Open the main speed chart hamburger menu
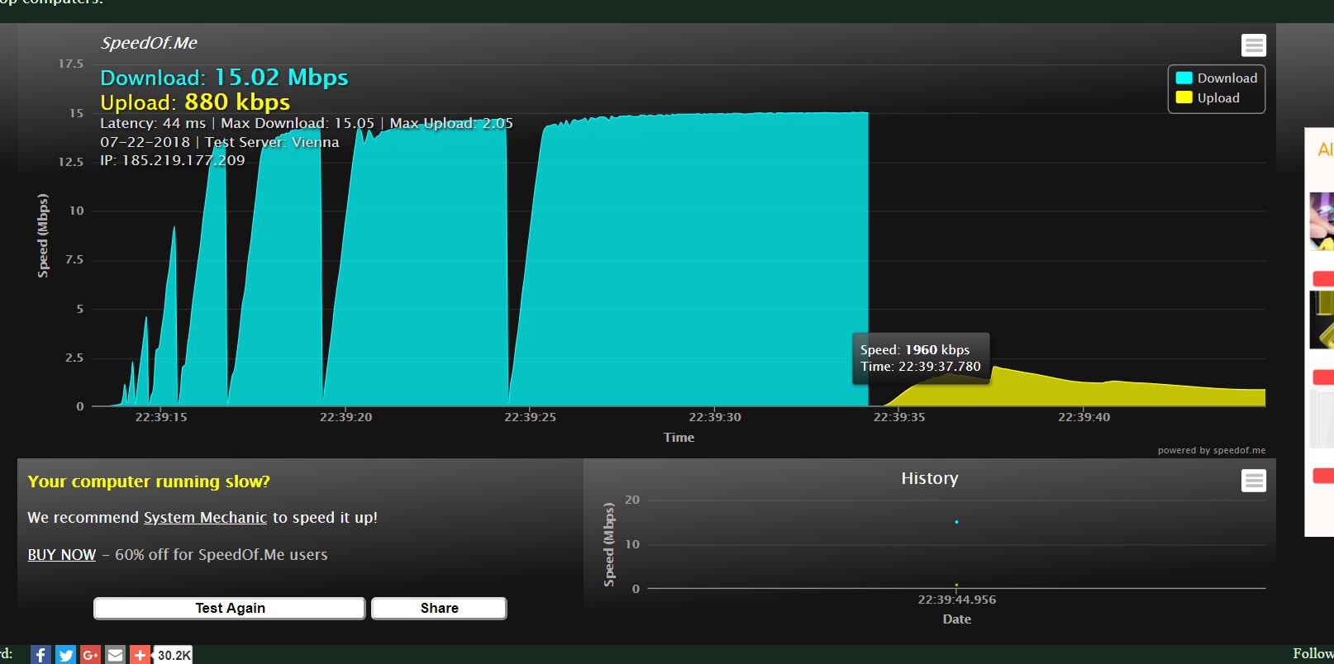This screenshot has height=664, width=1334. [x=1253, y=45]
